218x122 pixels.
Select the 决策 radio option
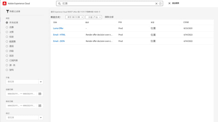coord(7,32)
